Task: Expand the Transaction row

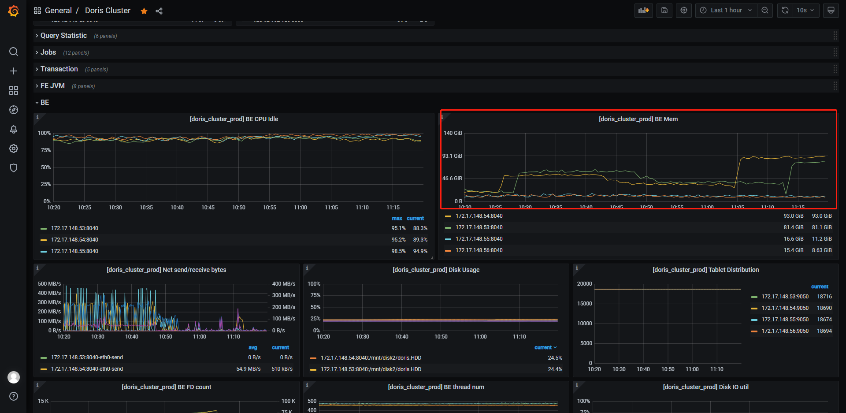Action: [59, 69]
